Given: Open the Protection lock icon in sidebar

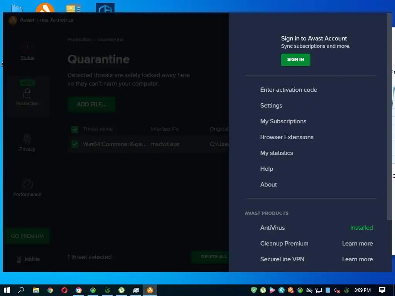Looking at the screenshot, I should pos(27,94).
